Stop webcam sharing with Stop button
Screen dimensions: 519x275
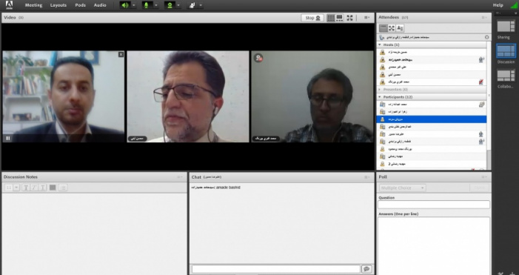(x=312, y=18)
